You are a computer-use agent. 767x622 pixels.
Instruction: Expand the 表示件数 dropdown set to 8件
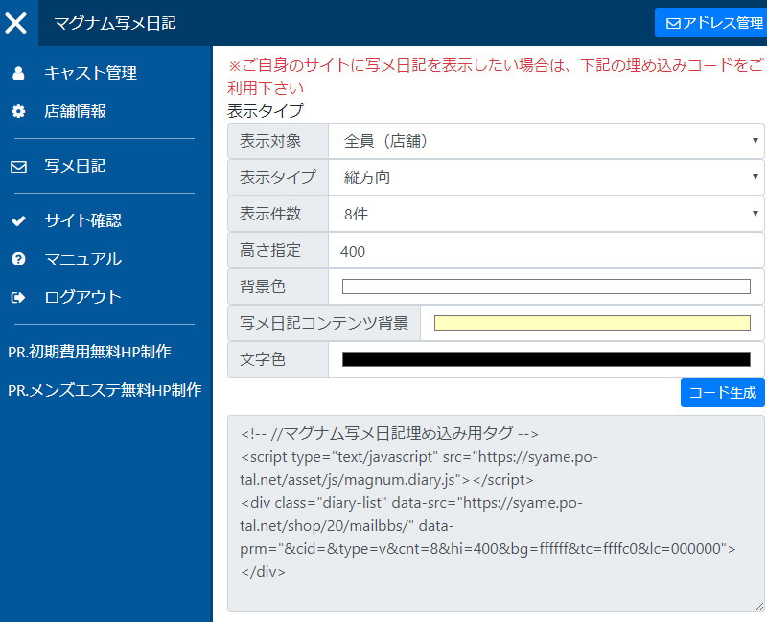point(546,212)
